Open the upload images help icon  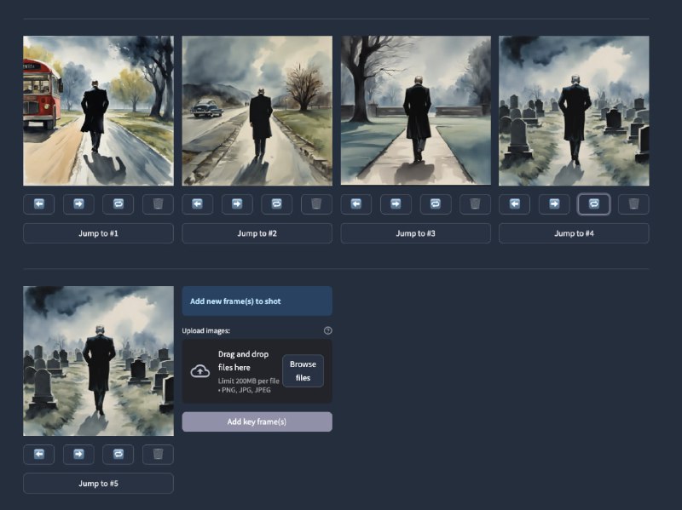[x=327, y=331]
